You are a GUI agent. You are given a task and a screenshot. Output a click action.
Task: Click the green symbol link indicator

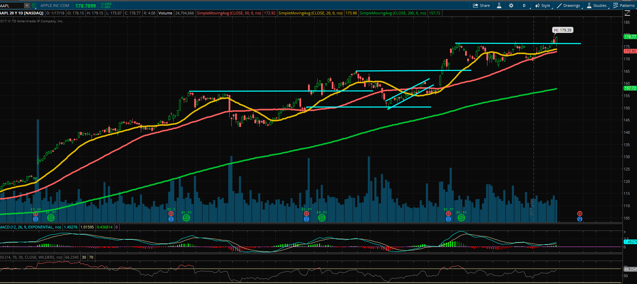coord(34,5)
